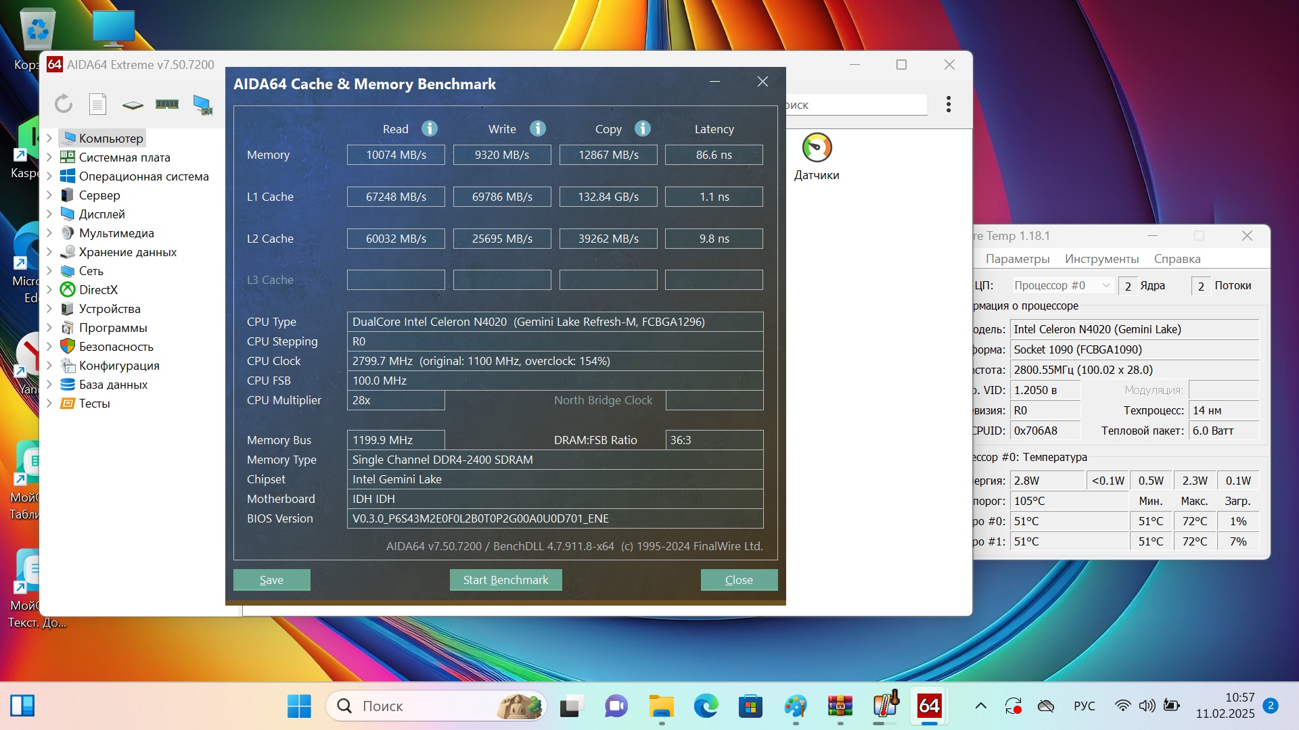1299x730 pixels.
Task: Expand the Сервер tree node
Action: (49, 195)
